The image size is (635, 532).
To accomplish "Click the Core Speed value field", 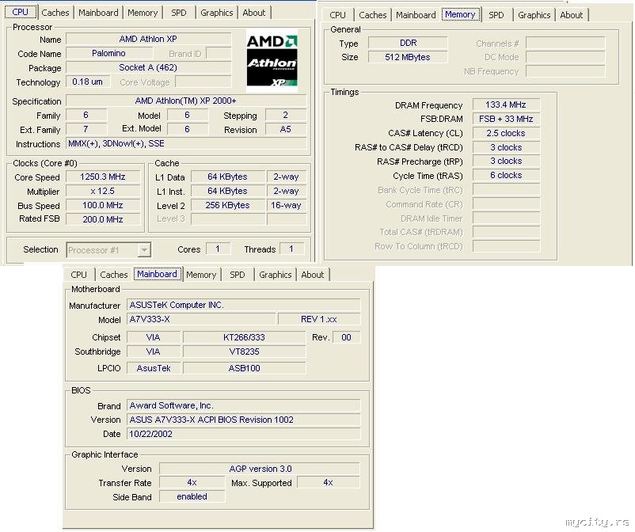I will (103, 177).
